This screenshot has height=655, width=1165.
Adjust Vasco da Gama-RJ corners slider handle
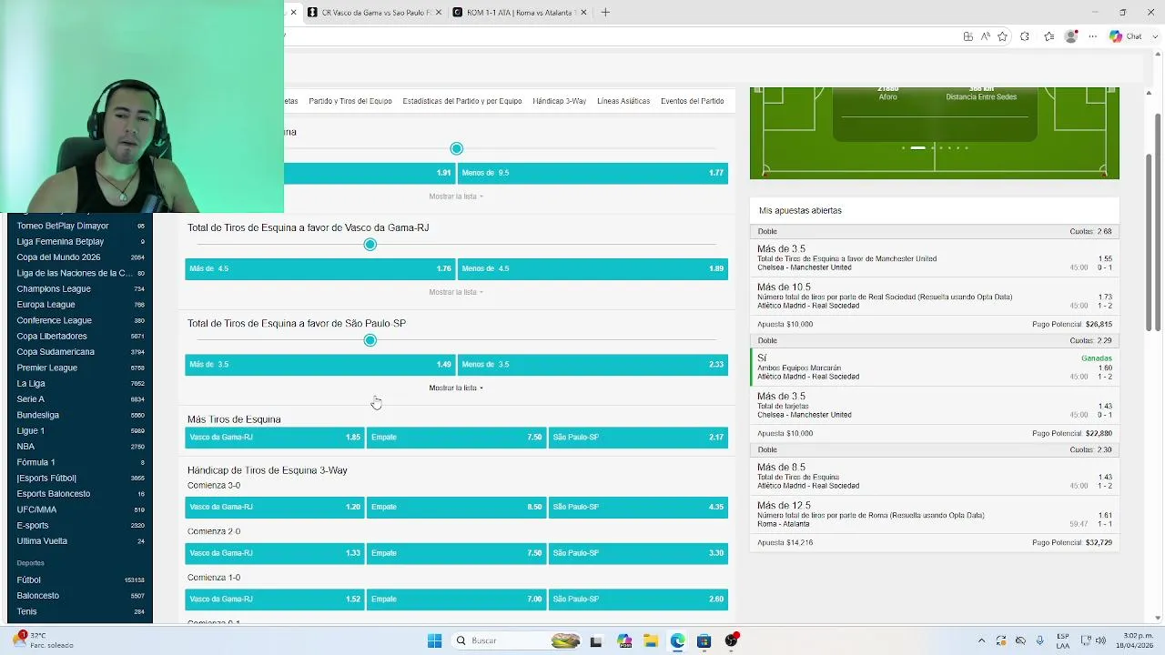coord(370,245)
